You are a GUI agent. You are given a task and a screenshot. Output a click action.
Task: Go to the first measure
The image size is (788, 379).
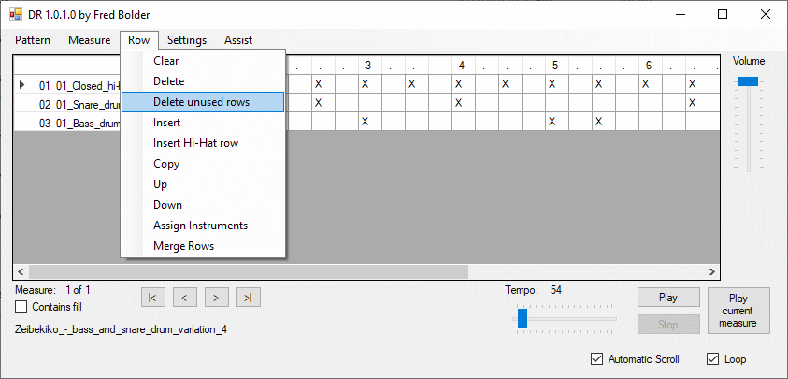(152, 298)
